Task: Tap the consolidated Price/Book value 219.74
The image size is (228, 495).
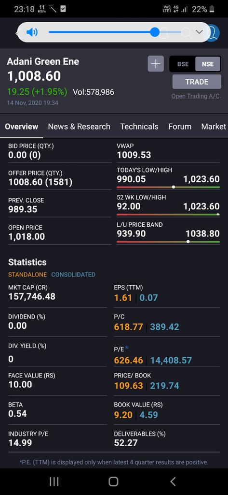Action: [165, 385]
